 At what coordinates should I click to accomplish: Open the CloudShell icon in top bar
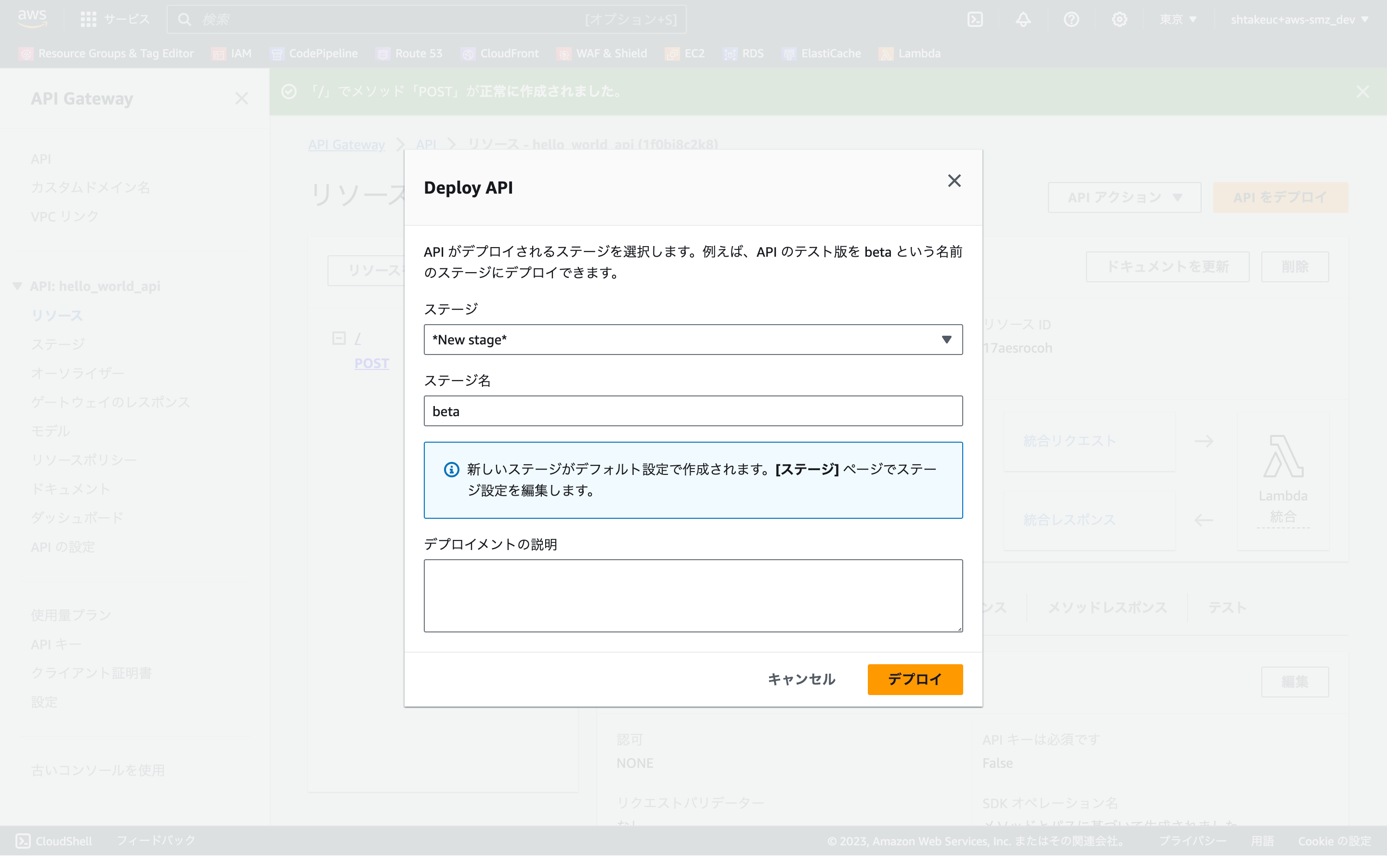coord(975,19)
